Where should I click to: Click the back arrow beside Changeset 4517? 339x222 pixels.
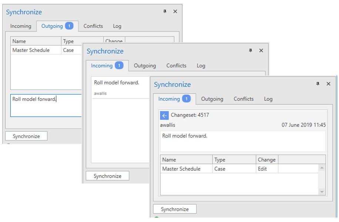click(x=164, y=115)
